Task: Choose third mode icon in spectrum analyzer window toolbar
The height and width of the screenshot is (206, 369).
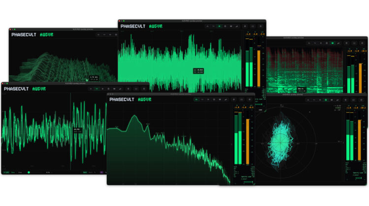Action: pos(207,99)
